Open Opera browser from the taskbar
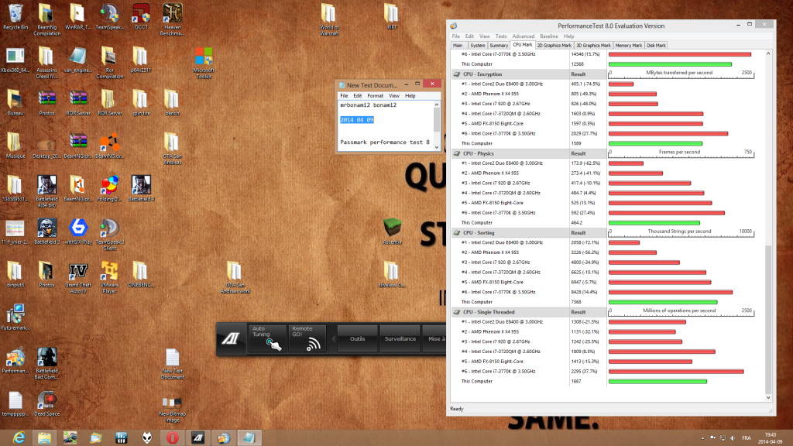The image size is (793, 446). coord(173,438)
